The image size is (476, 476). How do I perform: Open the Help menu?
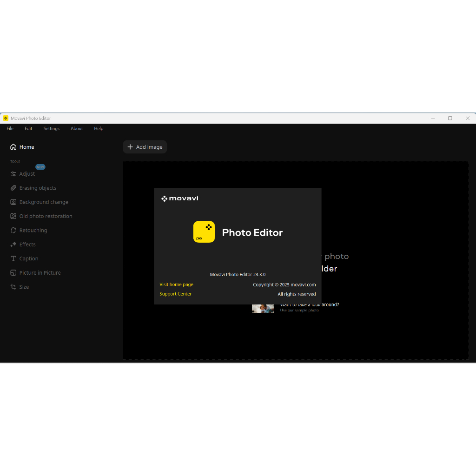[x=99, y=128]
